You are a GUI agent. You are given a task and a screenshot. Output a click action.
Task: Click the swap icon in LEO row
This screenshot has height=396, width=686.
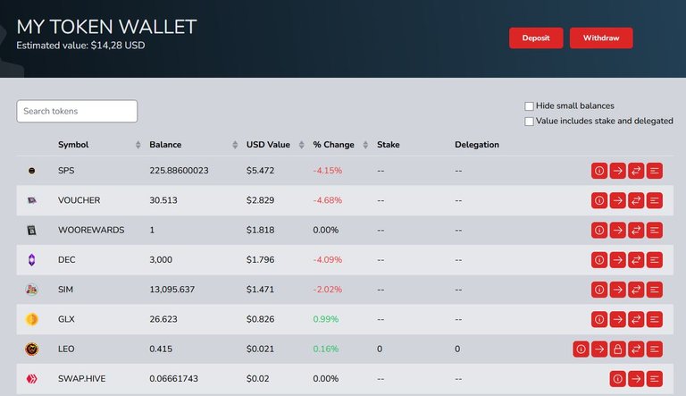pos(636,350)
